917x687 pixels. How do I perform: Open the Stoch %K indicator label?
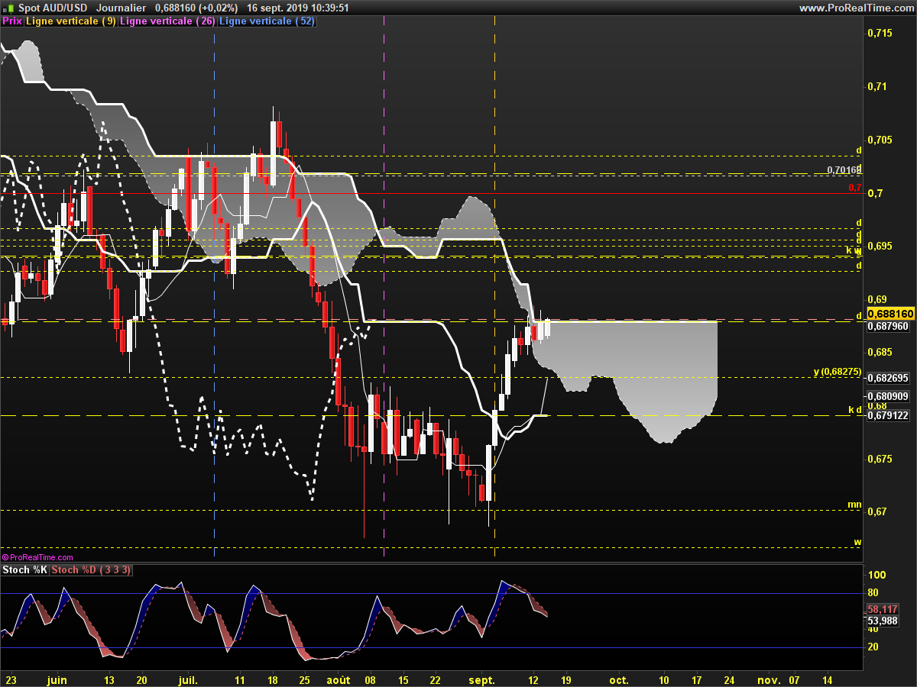(25, 570)
